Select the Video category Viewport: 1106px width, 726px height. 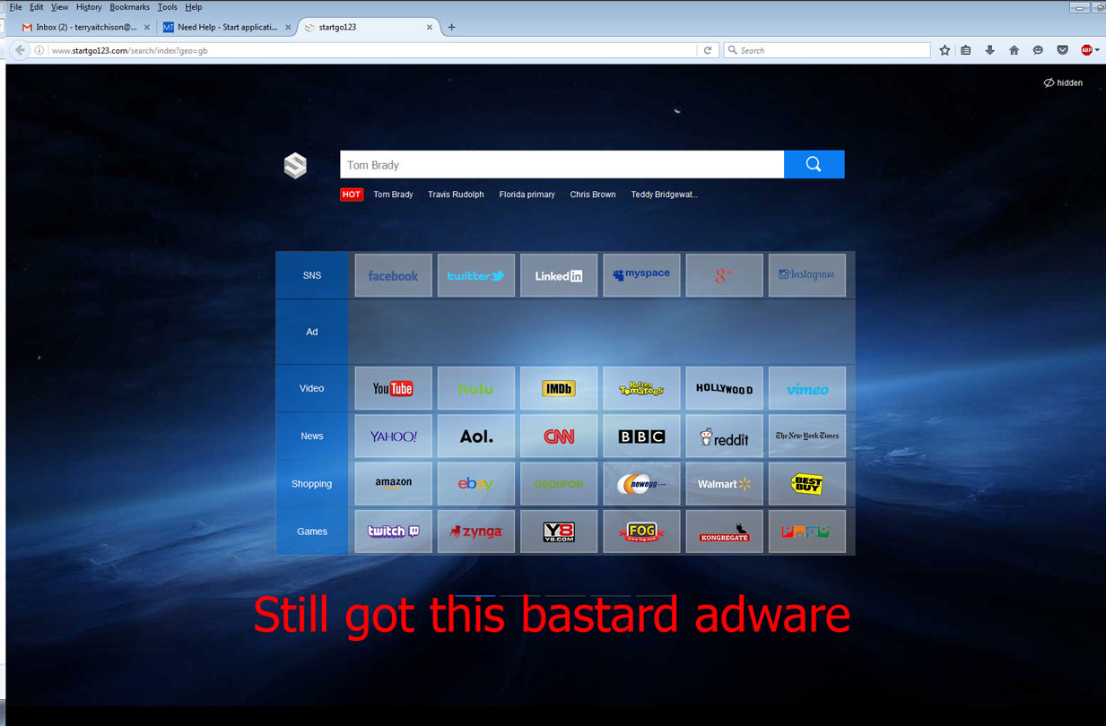click(x=311, y=388)
